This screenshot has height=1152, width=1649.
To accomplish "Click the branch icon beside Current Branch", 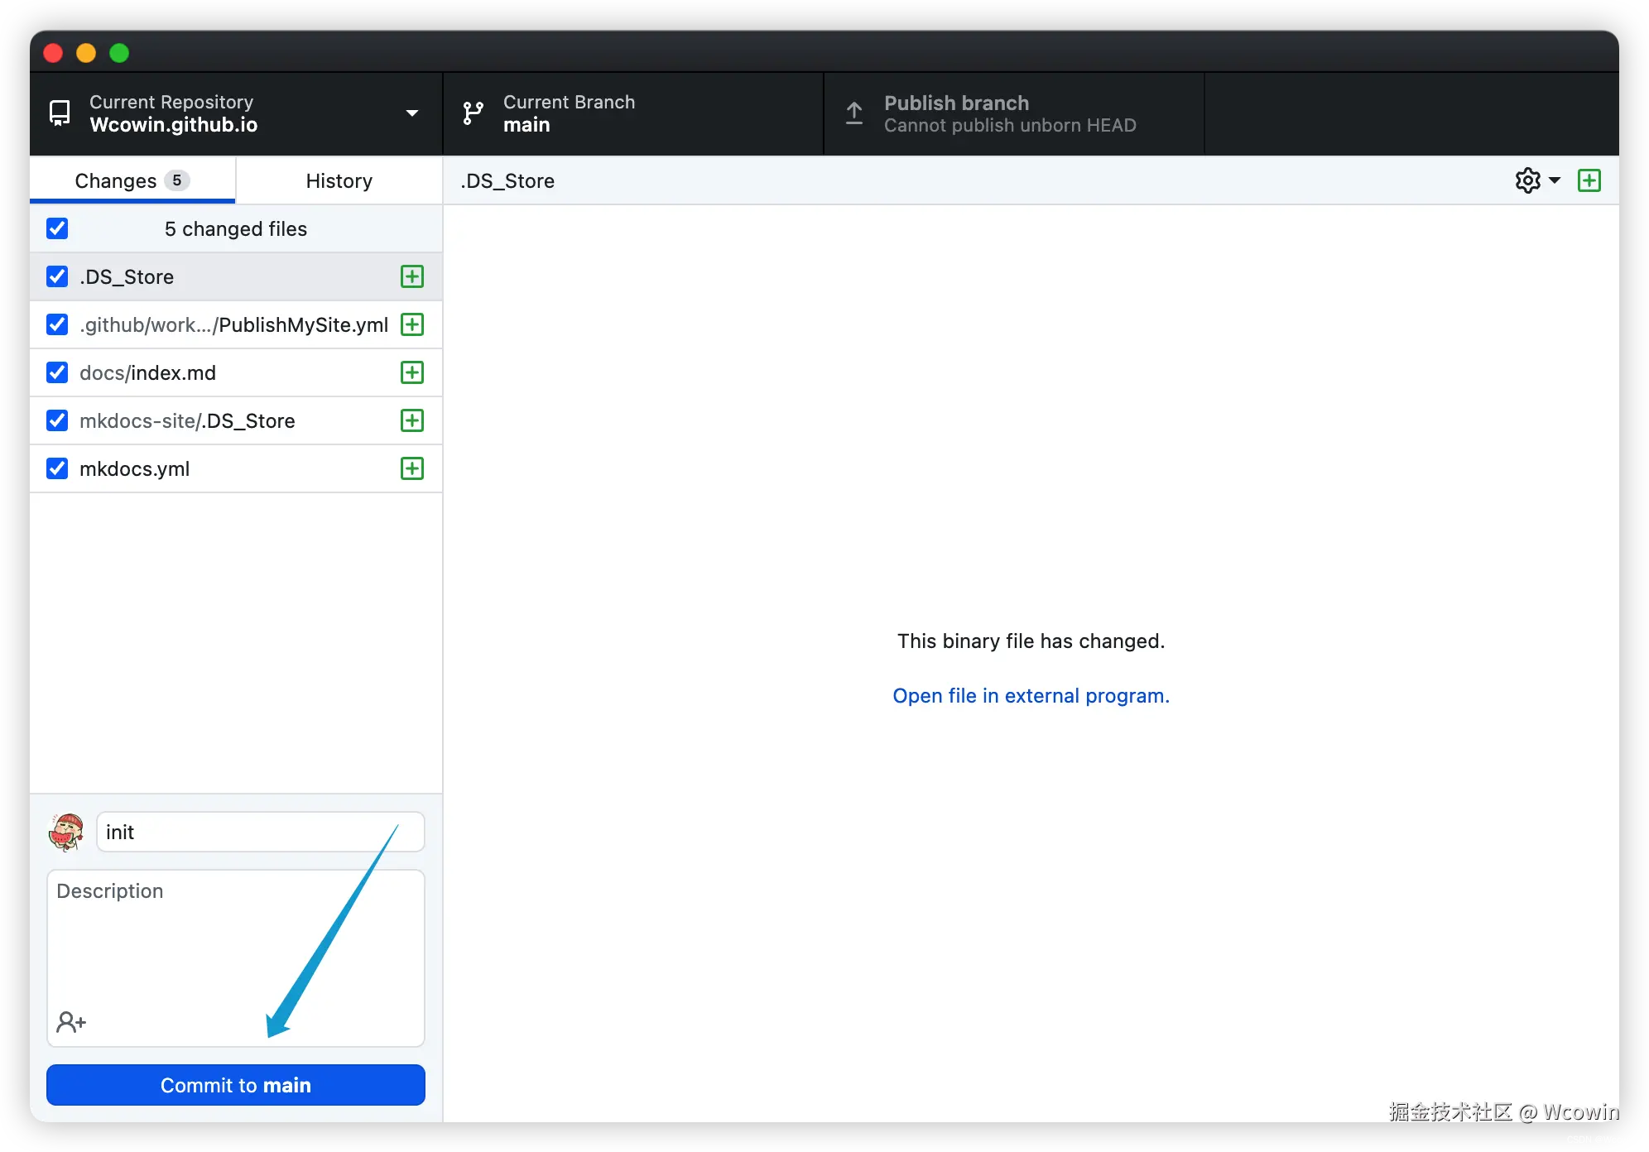I will coord(473,113).
